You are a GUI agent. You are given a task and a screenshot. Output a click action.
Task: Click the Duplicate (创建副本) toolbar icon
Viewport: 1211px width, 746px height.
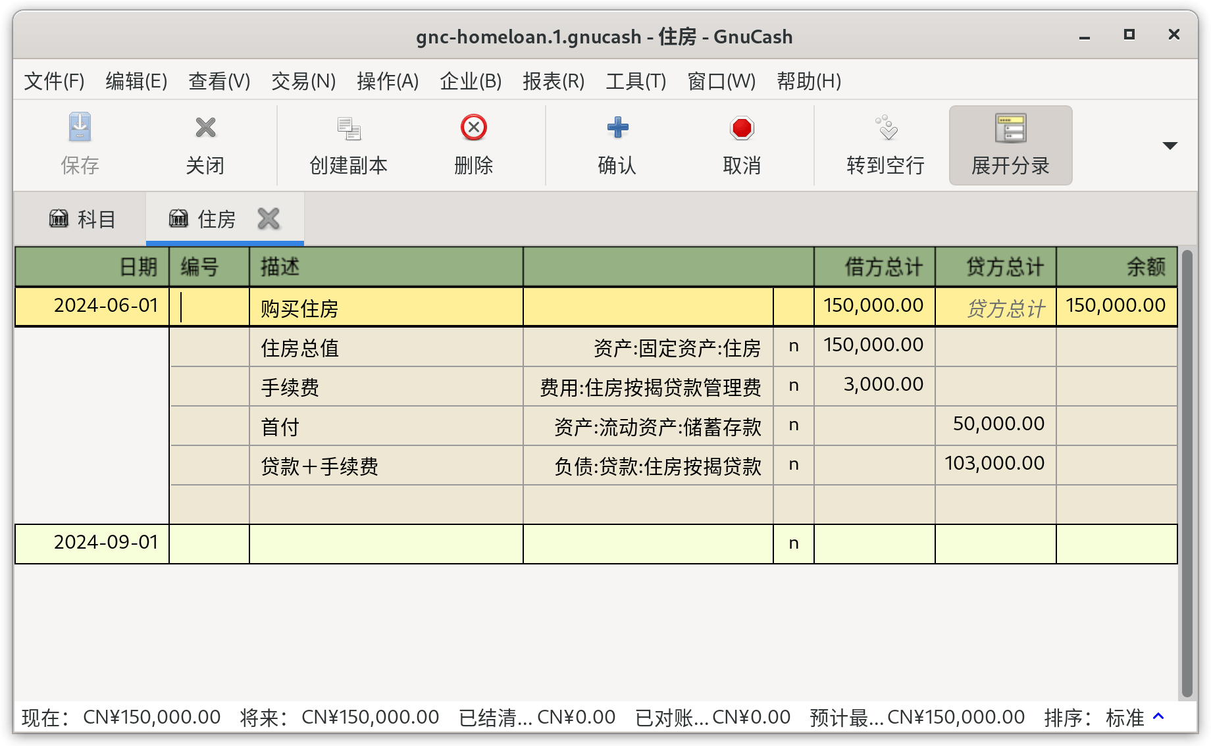point(348,128)
